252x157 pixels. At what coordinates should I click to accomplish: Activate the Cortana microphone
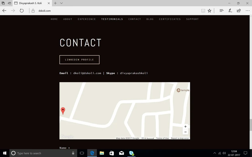[73, 153]
